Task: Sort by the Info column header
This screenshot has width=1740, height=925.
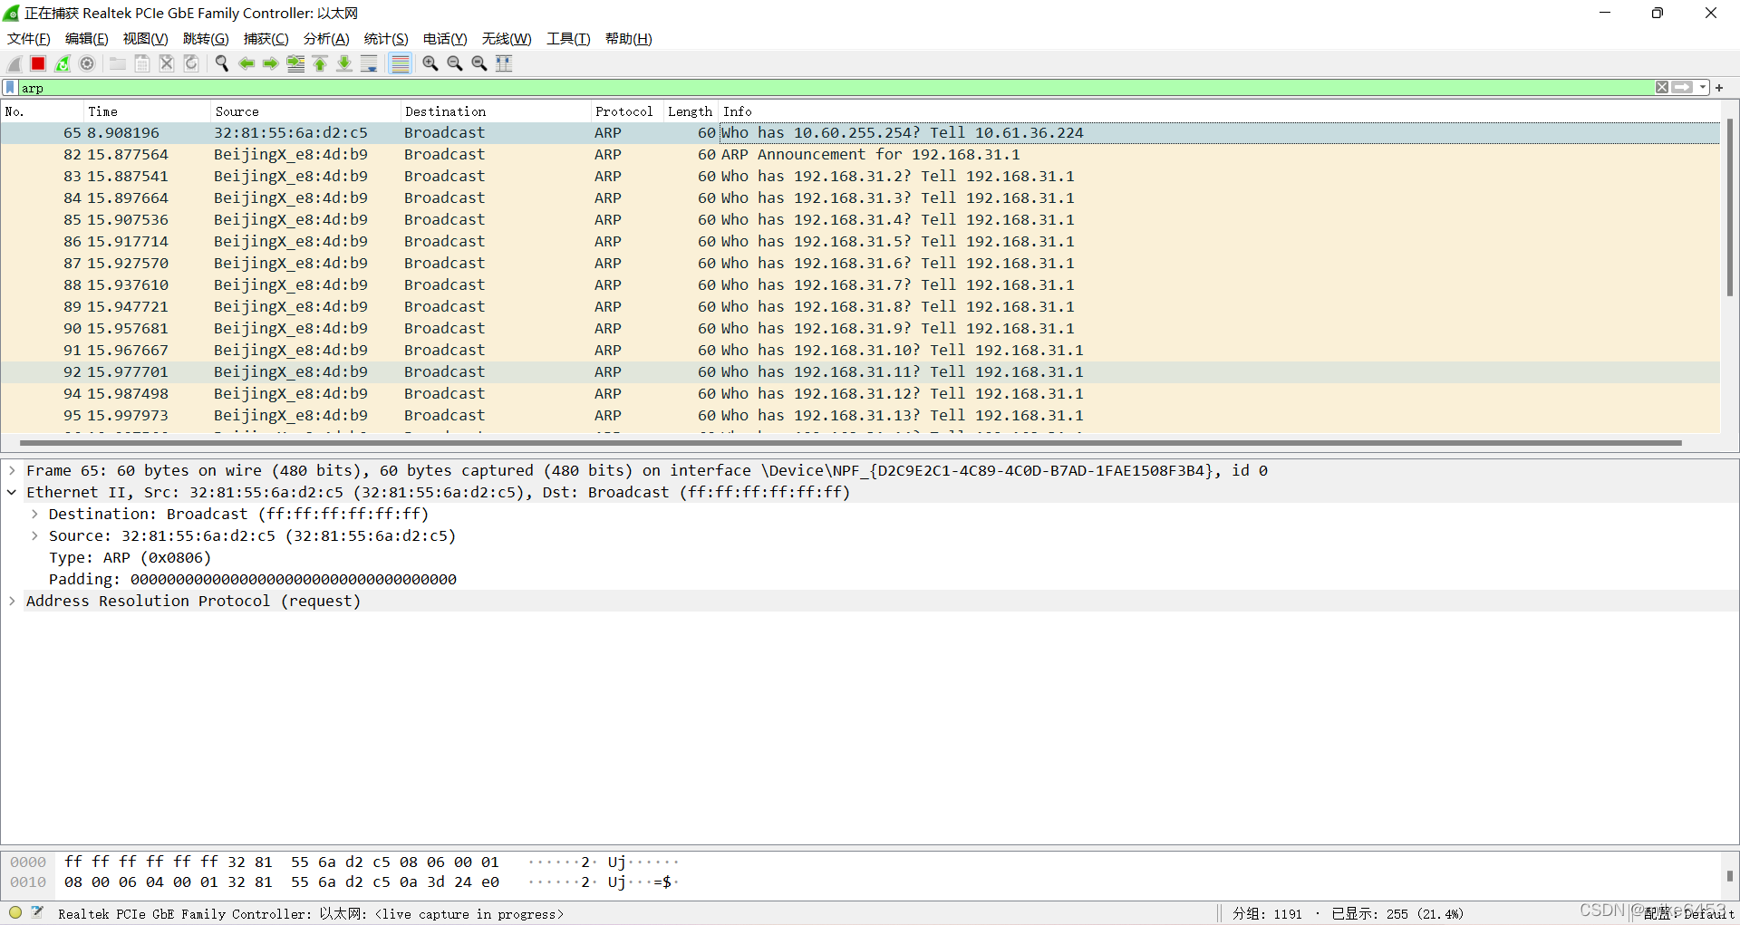Action: point(1219,111)
